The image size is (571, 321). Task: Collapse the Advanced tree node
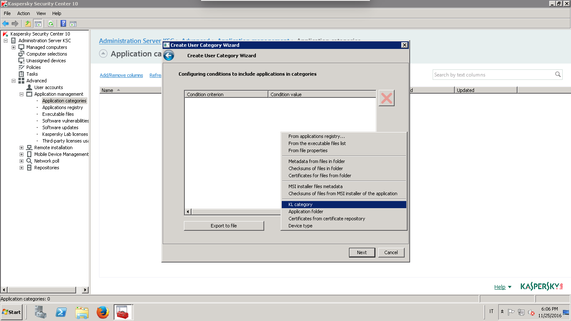click(x=13, y=81)
